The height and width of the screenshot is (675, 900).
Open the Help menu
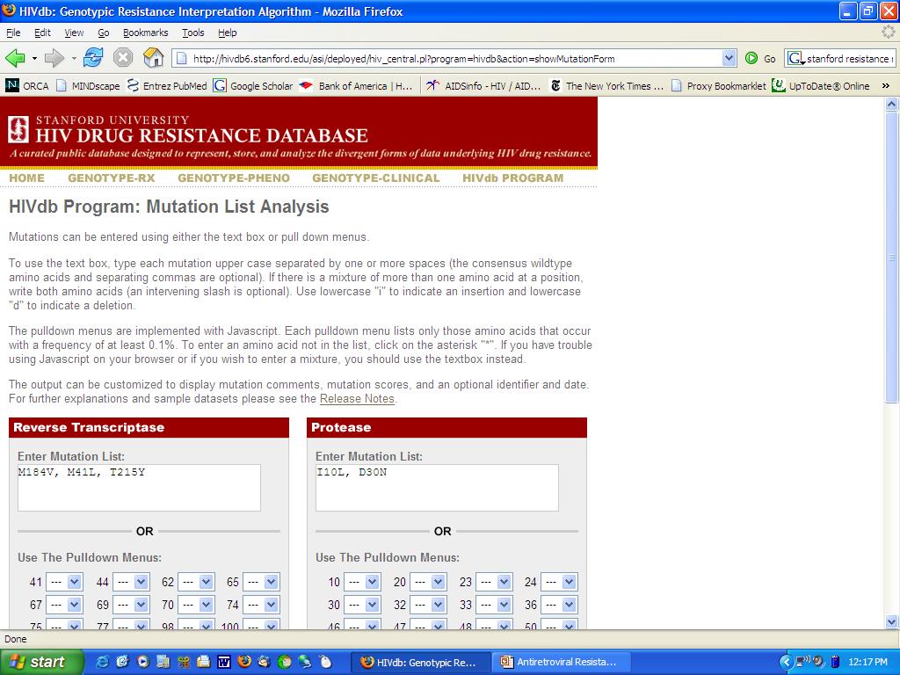coord(228,33)
